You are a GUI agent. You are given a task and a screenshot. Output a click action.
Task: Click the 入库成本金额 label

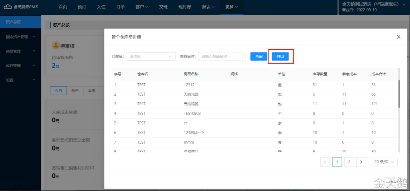(64, 112)
